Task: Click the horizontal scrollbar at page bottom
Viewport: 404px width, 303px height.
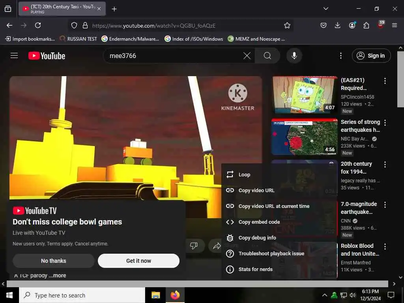Action: click(197, 284)
